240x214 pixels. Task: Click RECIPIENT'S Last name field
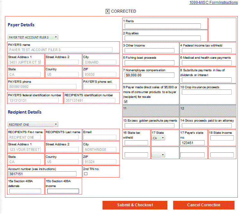pos(62,137)
